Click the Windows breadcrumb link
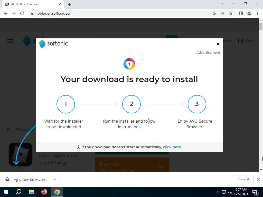 click(x=22, y=129)
